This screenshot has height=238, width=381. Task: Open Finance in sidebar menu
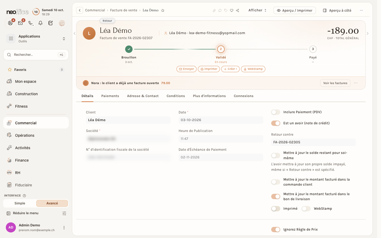click(36, 160)
